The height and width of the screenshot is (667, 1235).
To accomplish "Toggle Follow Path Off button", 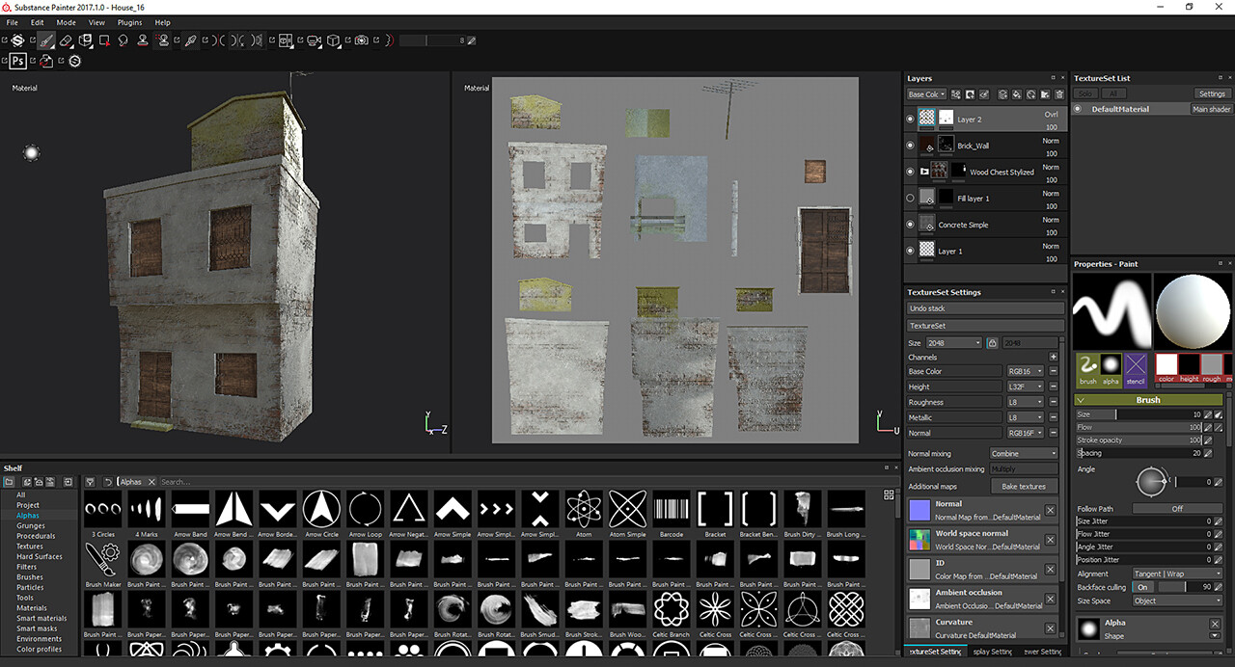I will tap(1177, 509).
